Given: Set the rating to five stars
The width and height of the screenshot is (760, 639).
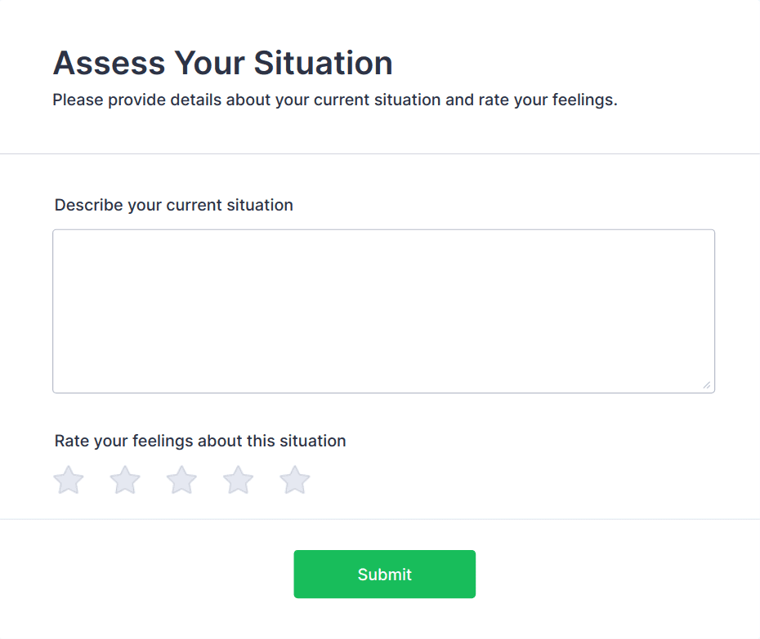Looking at the screenshot, I should 295,480.
